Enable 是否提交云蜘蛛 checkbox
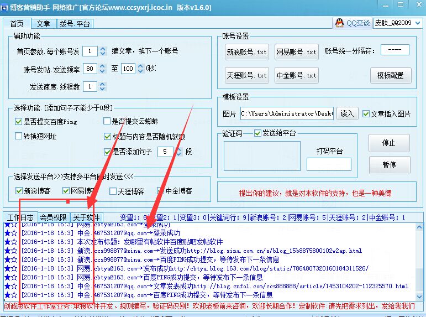The image size is (426, 317). click(x=107, y=121)
